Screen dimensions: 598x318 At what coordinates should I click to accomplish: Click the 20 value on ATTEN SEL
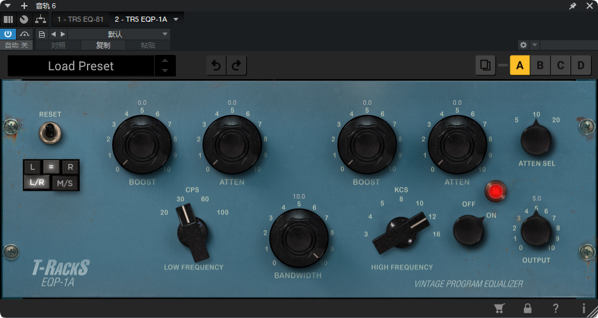[556, 120]
